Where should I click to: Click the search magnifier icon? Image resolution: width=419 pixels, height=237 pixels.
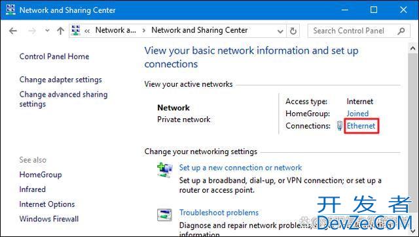click(401, 31)
